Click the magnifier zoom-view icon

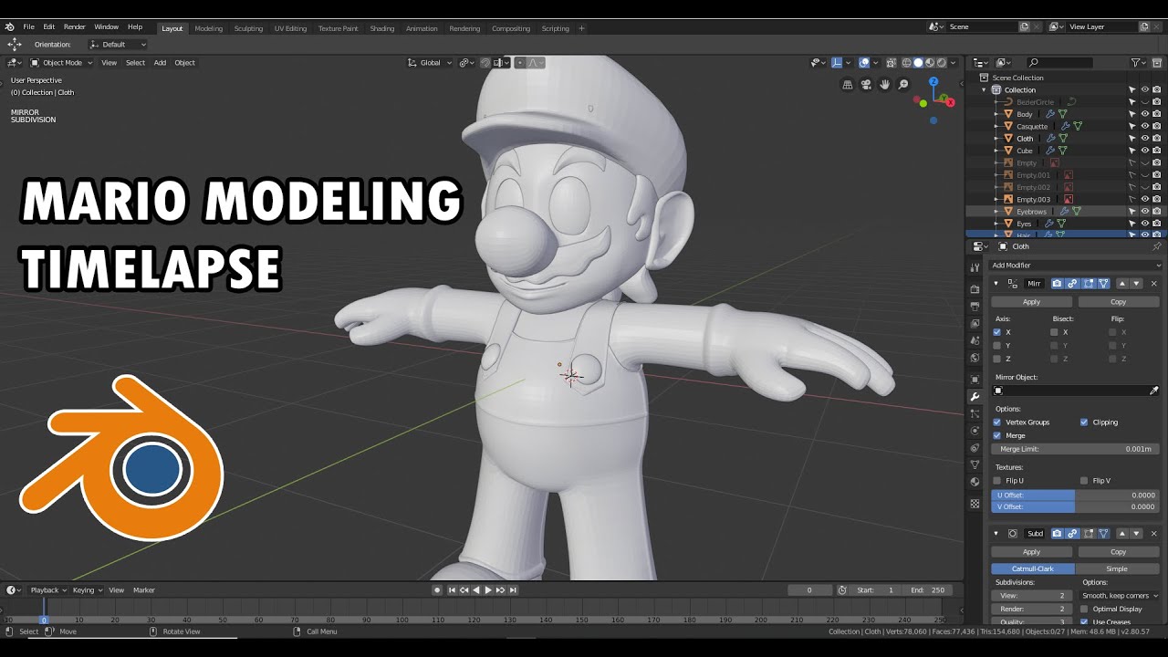click(903, 85)
